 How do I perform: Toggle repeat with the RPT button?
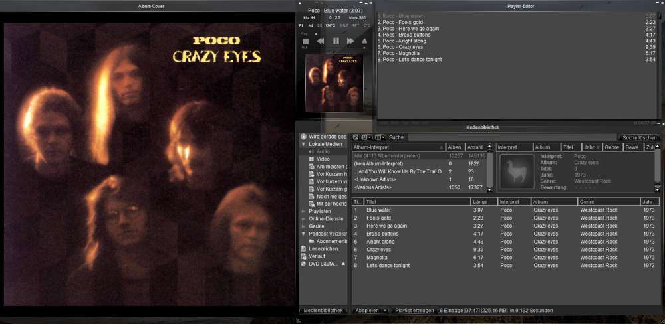(x=356, y=25)
